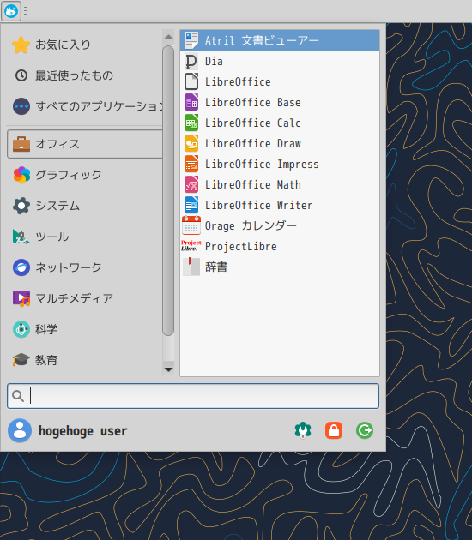This screenshot has height=540, width=472.
Task: Open the マルチメディア category
Action: click(x=84, y=298)
